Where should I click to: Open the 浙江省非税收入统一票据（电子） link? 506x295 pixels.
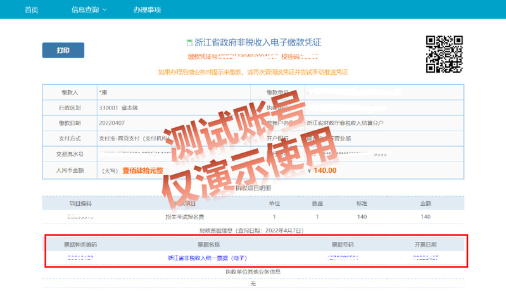(207, 258)
